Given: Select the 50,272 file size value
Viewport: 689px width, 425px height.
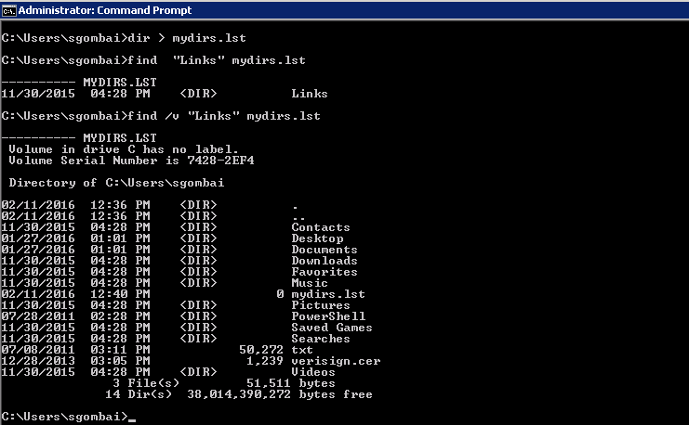Looking at the screenshot, I should click(261, 350).
